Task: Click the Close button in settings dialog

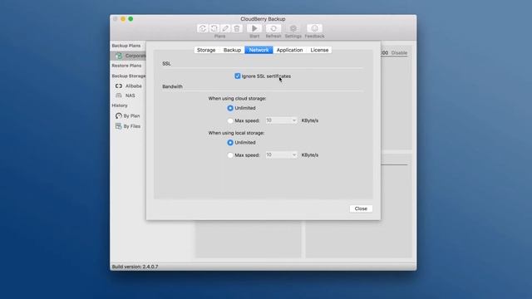Action: click(x=361, y=208)
